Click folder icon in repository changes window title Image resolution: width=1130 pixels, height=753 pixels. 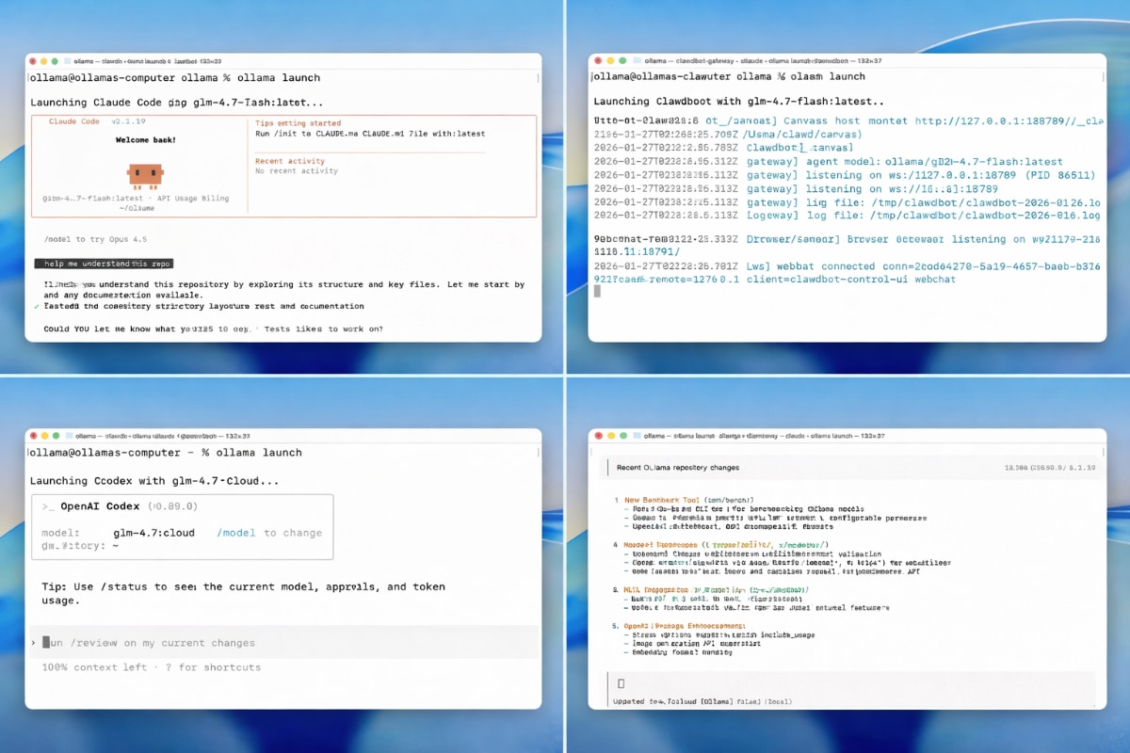click(x=636, y=436)
